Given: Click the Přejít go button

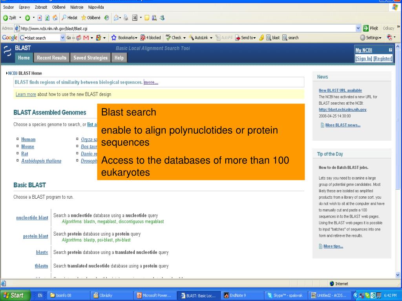Looking at the screenshot, I should point(371,28).
